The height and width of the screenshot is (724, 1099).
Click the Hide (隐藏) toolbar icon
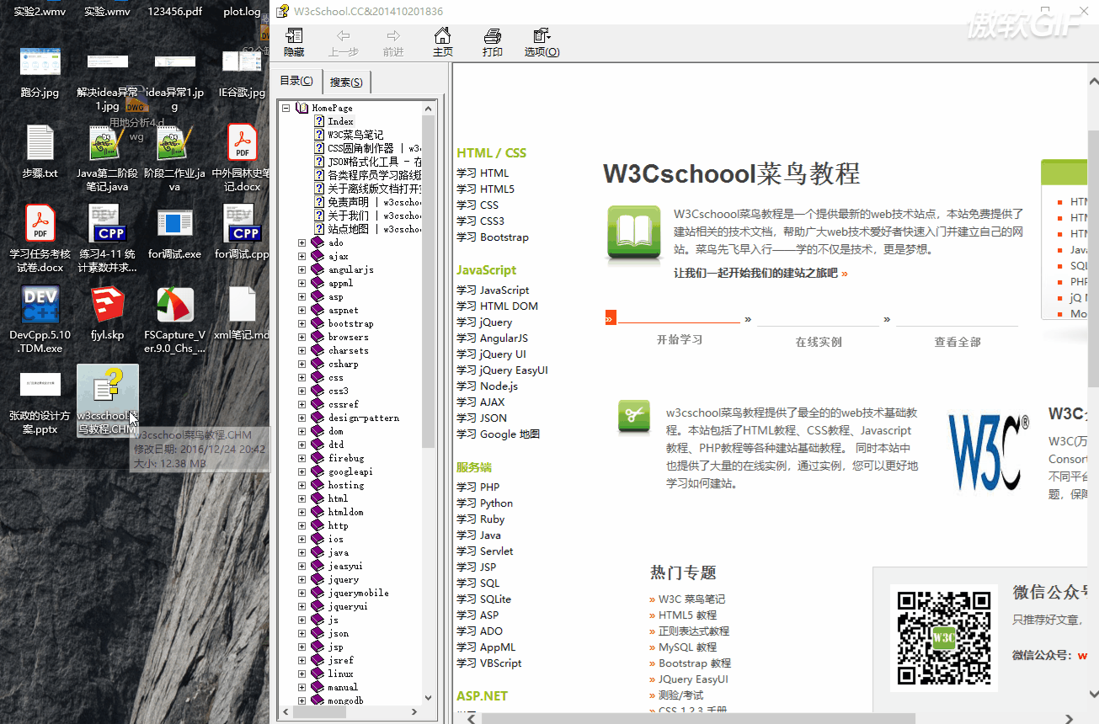[x=294, y=42]
